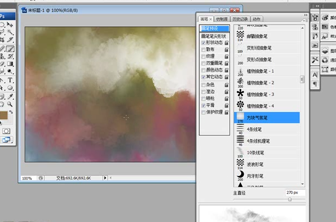This screenshot has width=336, height=222.
Task: Disable the 平滑 checkbox
Action: point(204,105)
